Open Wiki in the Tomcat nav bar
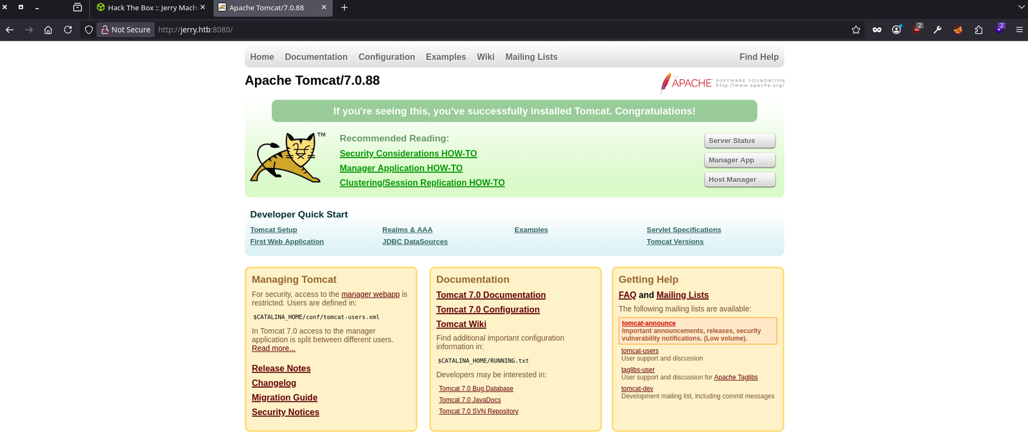 point(486,57)
